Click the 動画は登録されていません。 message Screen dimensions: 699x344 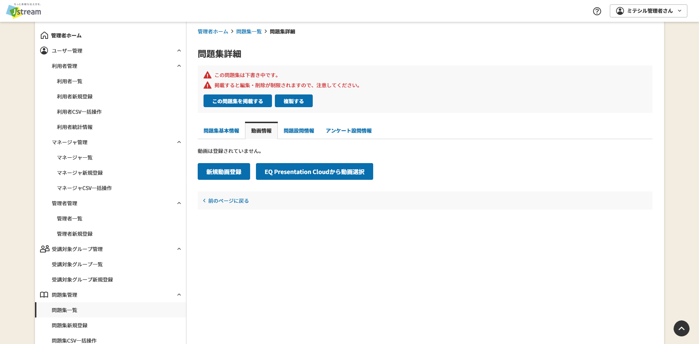click(x=230, y=151)
